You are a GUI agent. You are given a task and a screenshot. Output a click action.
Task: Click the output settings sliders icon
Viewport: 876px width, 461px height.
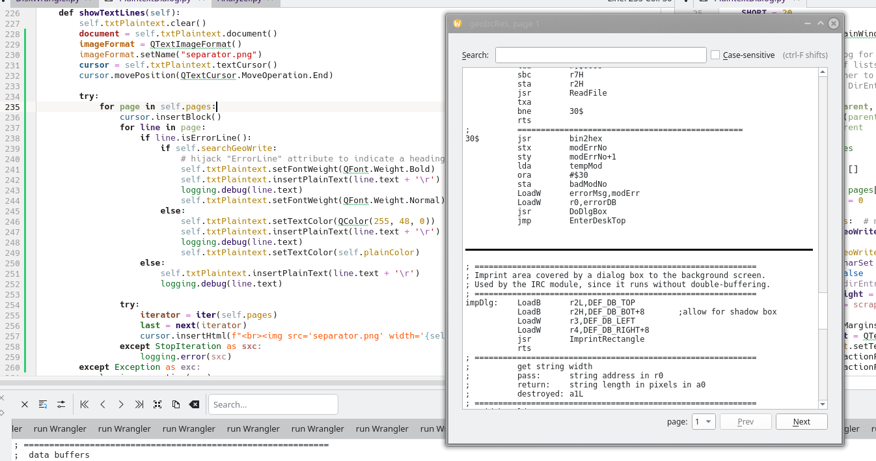[61, 404]
